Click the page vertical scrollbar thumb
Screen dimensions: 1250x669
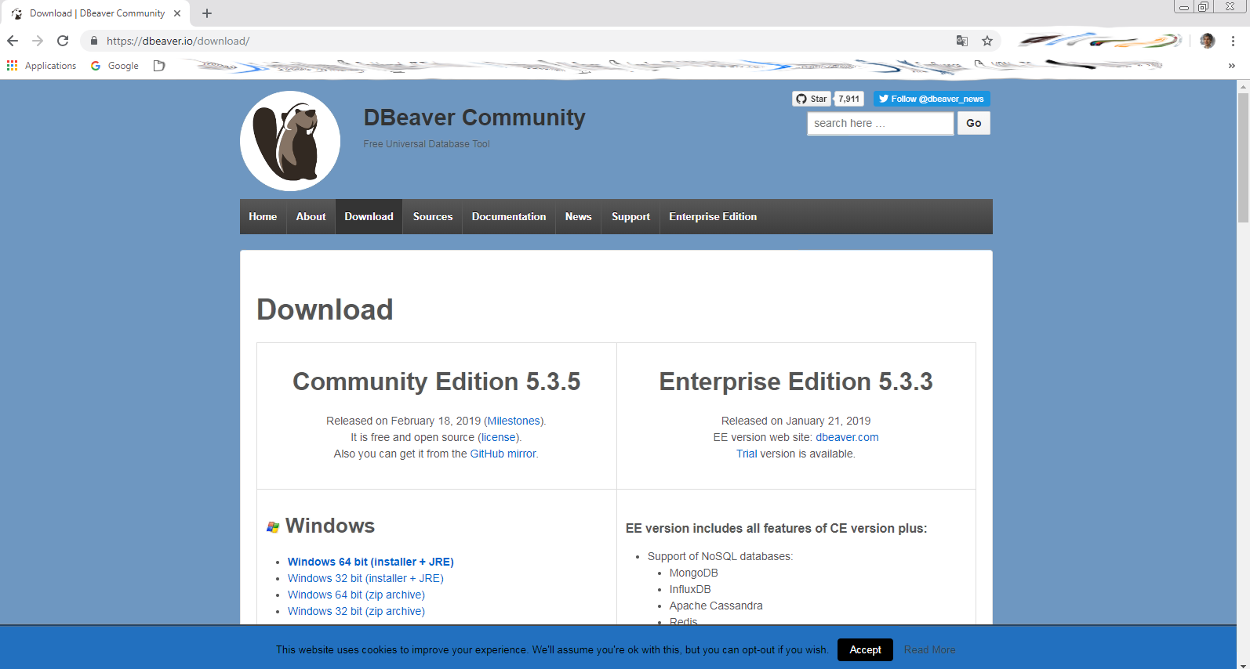point(1243,157)
